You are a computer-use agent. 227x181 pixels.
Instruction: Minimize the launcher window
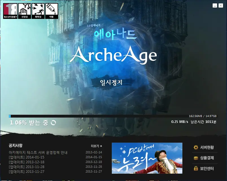pyautogui.click(x=215, y=5)
